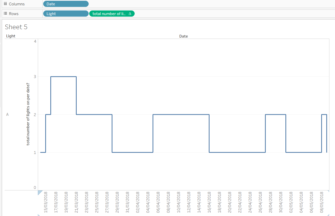The height and width of the screenshot is (216, 335).
Task: Open the Light pill on the Rows shelf
Action: click(66, 13)
